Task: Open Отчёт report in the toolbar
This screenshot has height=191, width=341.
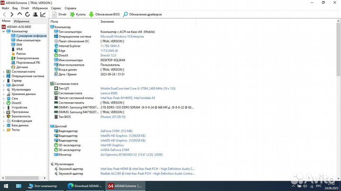Action: [x=59, y=15]
